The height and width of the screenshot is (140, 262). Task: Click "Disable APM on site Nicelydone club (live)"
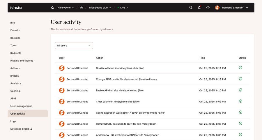tap(120, 68)
